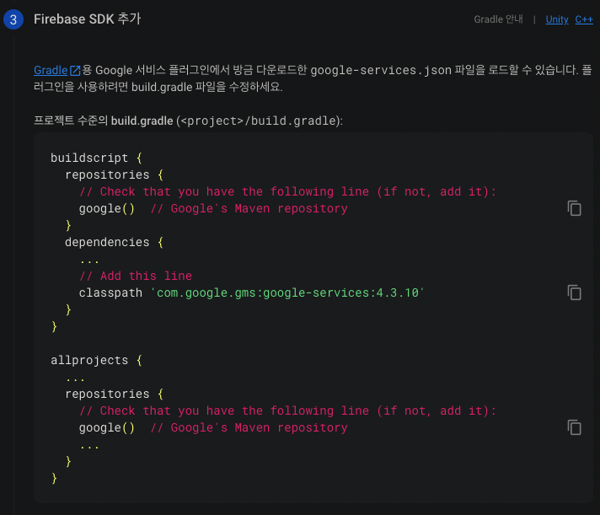Click the external-link icon beside Gradle

75,71
